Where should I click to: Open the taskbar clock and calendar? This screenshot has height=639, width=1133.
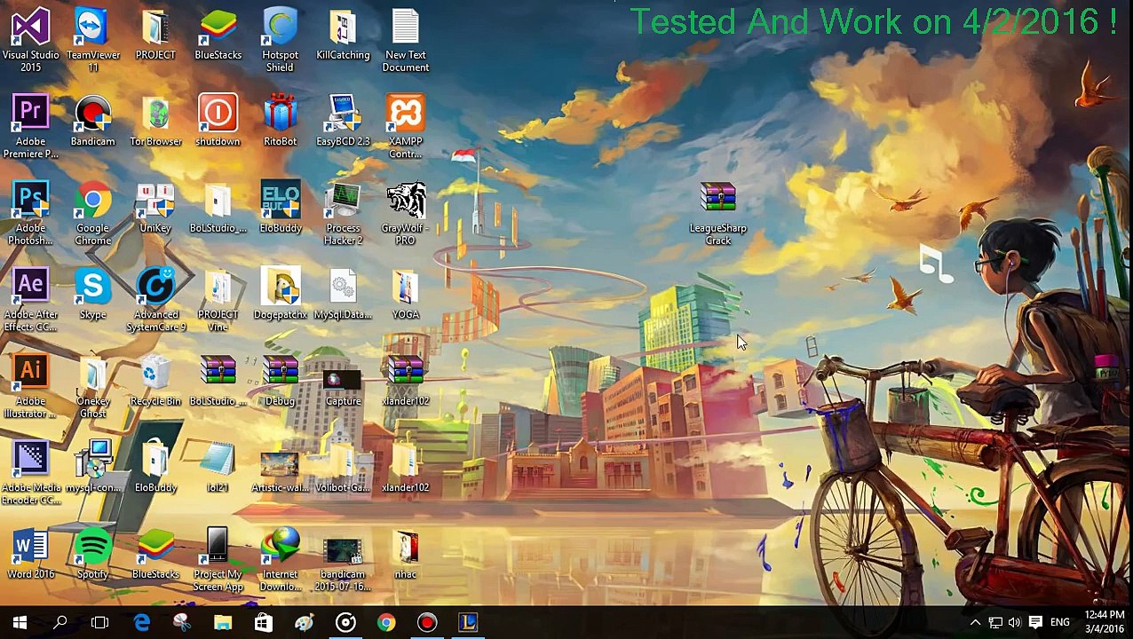(x=1104, y=623)
